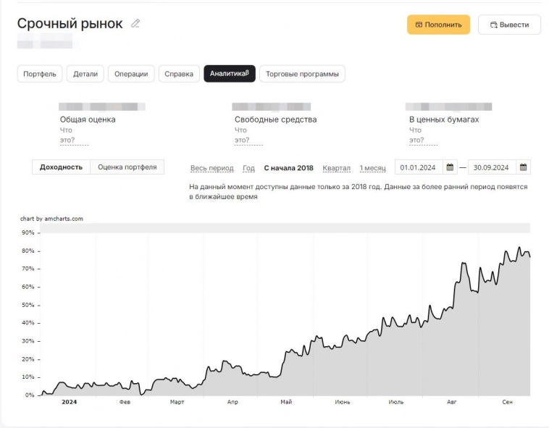The height and width of the screenshot is (428, 549).
Task: Switch to the Портфель tab
Action: tap(40, 74)
